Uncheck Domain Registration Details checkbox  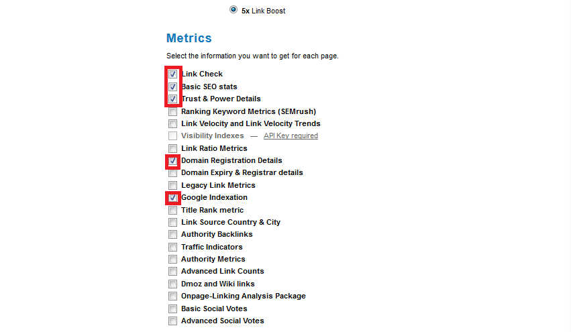click(x=173, y=161)
